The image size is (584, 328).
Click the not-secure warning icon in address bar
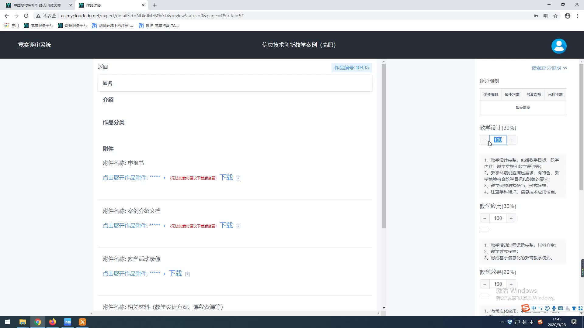click(38, 16)
